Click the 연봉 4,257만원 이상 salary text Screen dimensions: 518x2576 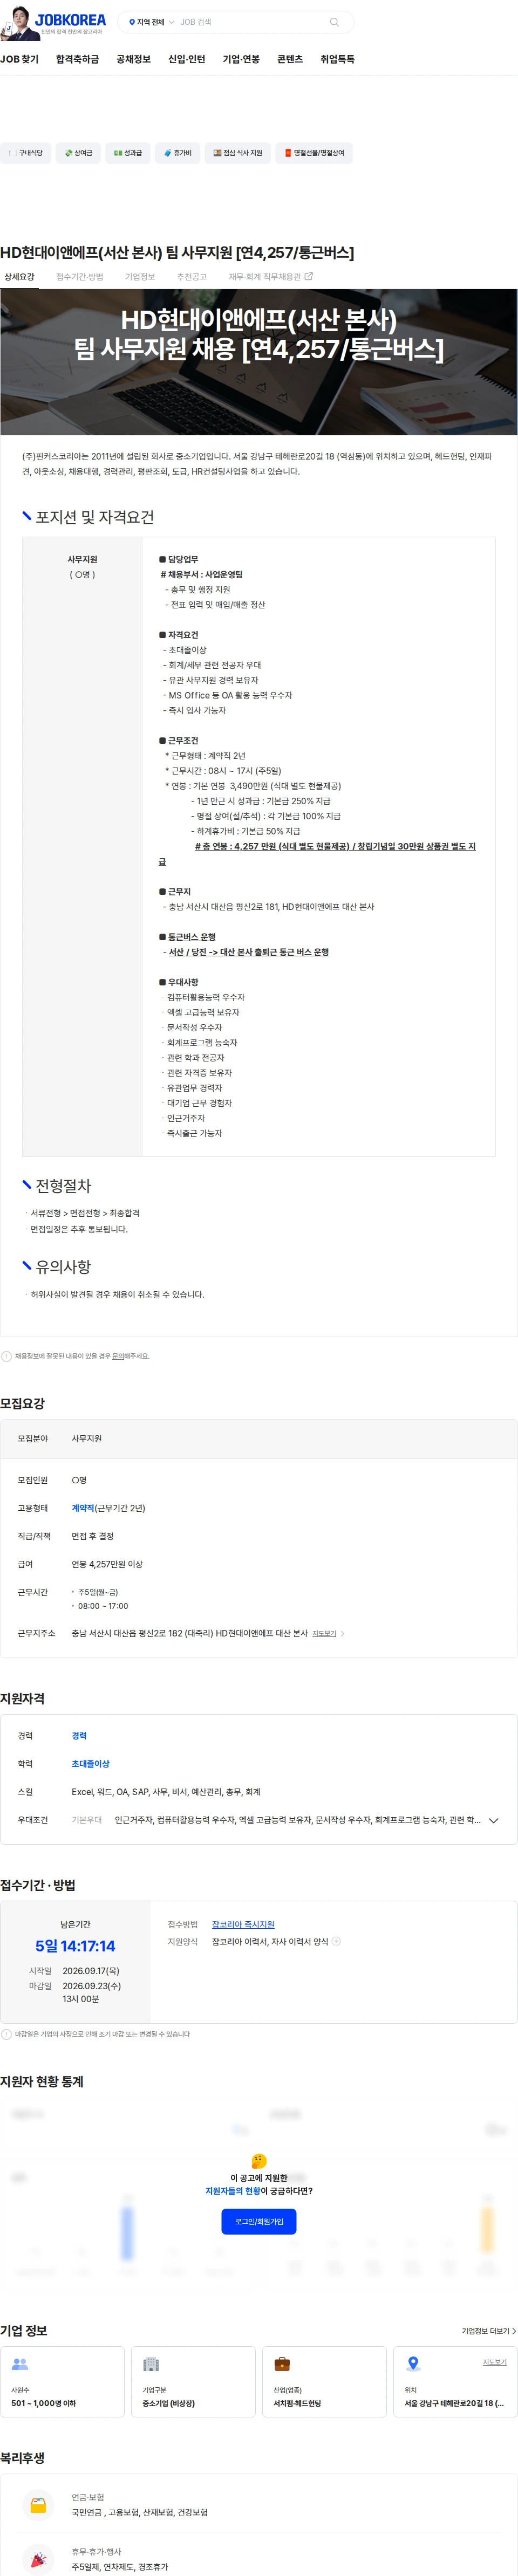click(107, 1564)
